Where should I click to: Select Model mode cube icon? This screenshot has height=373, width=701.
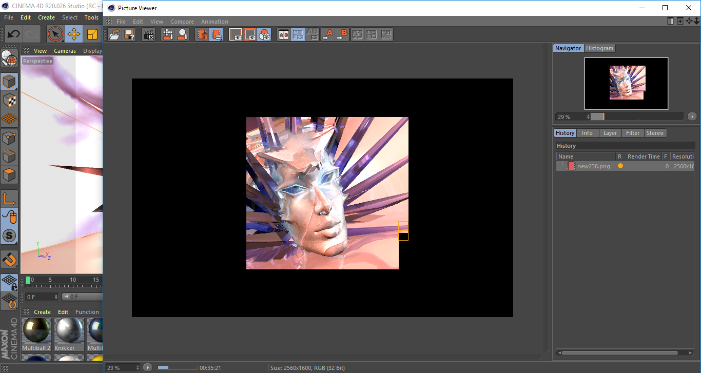point(9,81)
